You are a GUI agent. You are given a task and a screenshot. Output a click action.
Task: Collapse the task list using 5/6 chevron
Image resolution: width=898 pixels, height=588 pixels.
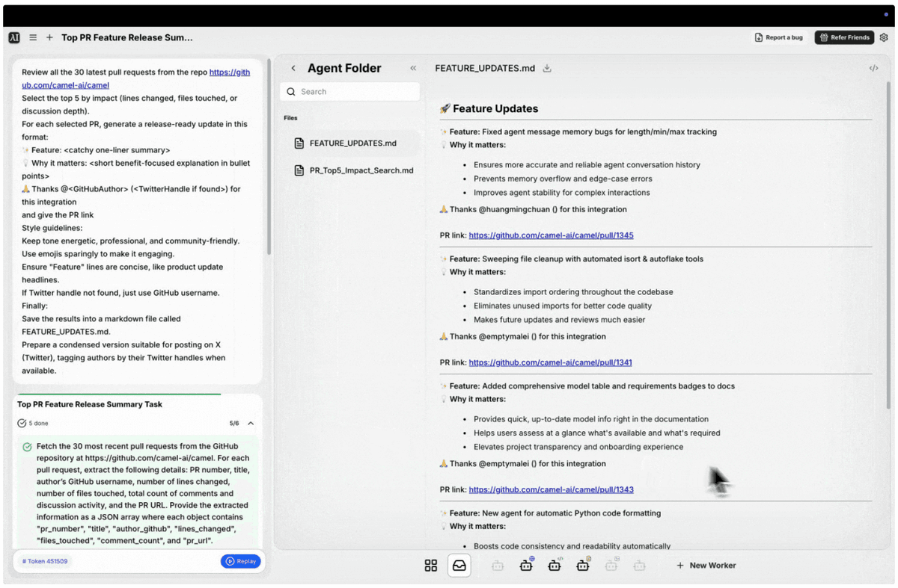pyautogui.click(x=251, y=424)
